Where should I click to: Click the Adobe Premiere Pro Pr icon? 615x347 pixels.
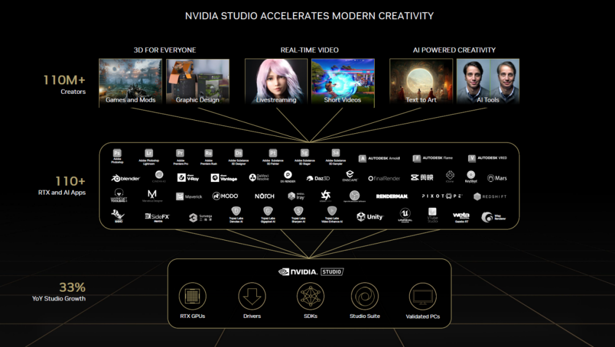click(x=180, y=153)
